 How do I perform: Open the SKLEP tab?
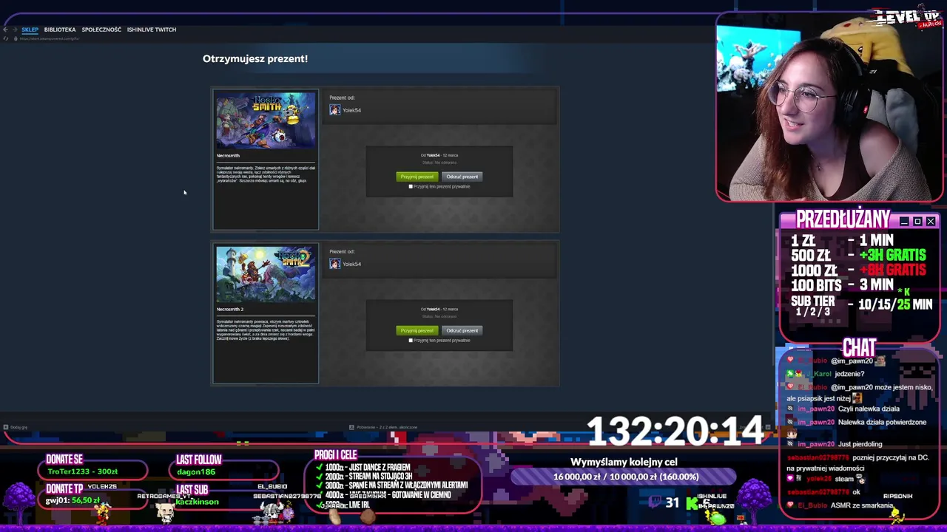click(30, 30)
